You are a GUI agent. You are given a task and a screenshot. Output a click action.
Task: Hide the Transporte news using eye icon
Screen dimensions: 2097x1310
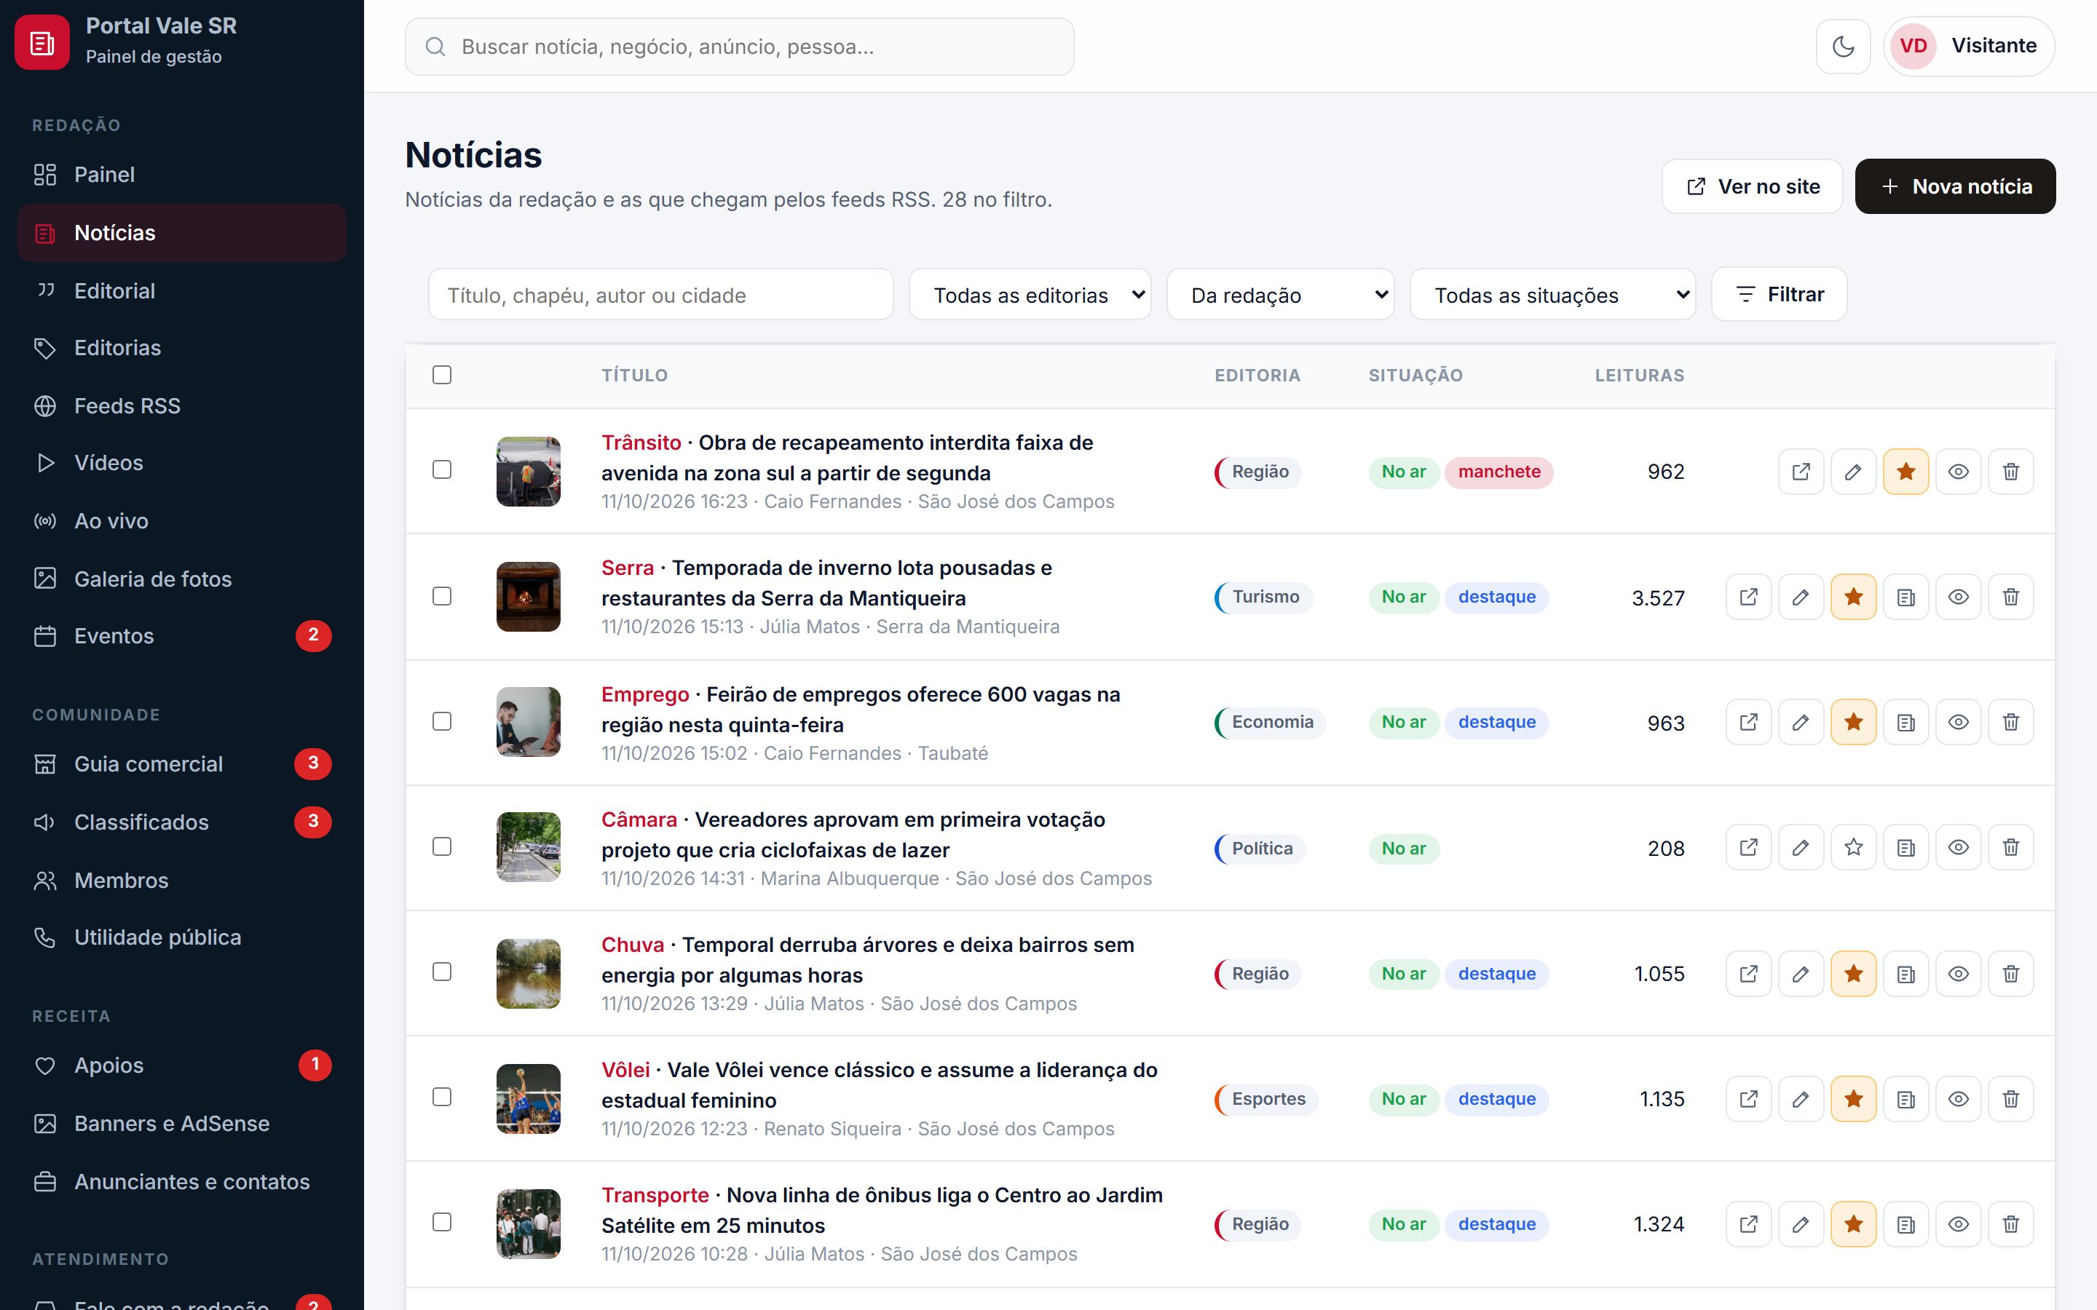[x=1959, y=1224]
